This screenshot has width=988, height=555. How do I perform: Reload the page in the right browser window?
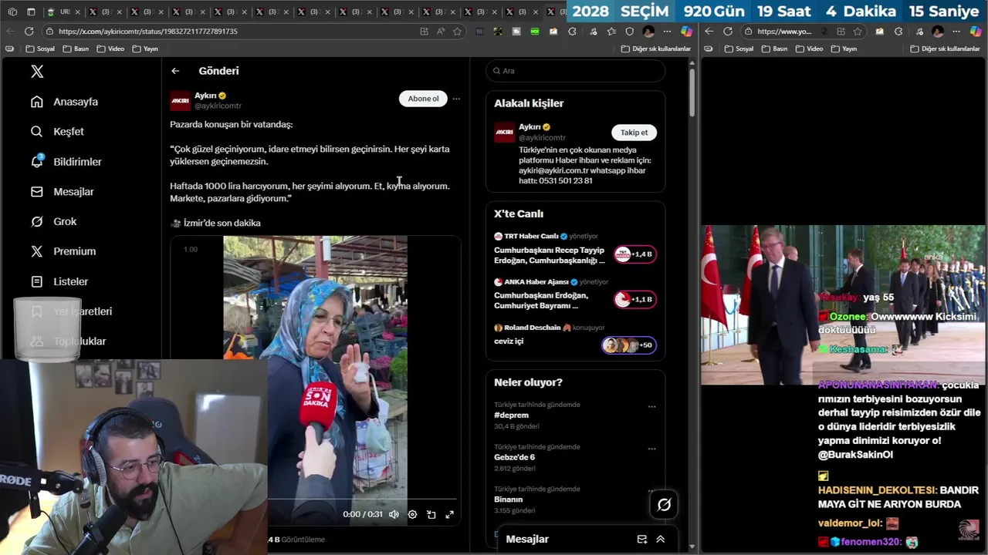pyautogui.click(x=728, y=32)
